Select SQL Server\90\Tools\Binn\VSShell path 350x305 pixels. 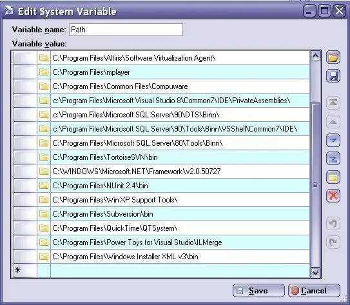tap(180, 129)
